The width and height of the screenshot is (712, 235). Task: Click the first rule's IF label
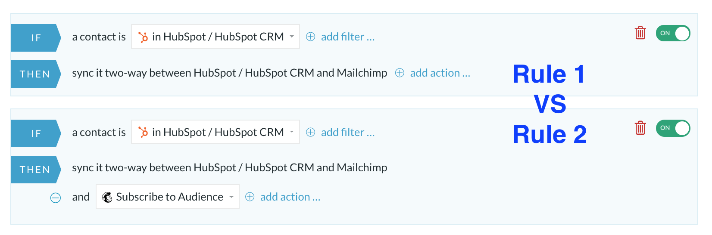click(36, 38)
